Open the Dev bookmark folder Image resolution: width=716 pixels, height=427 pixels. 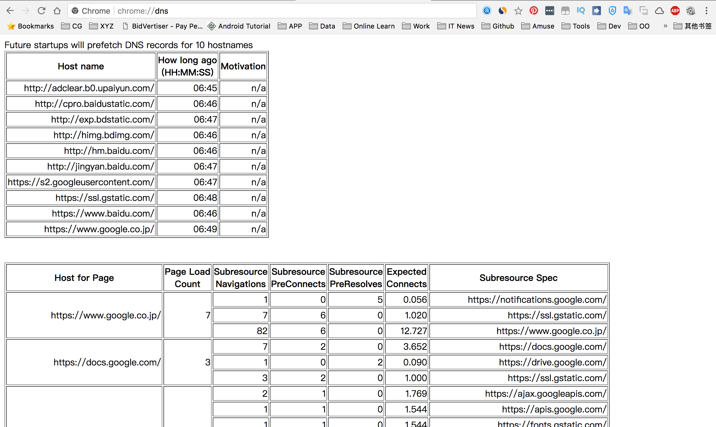[609, 26]
